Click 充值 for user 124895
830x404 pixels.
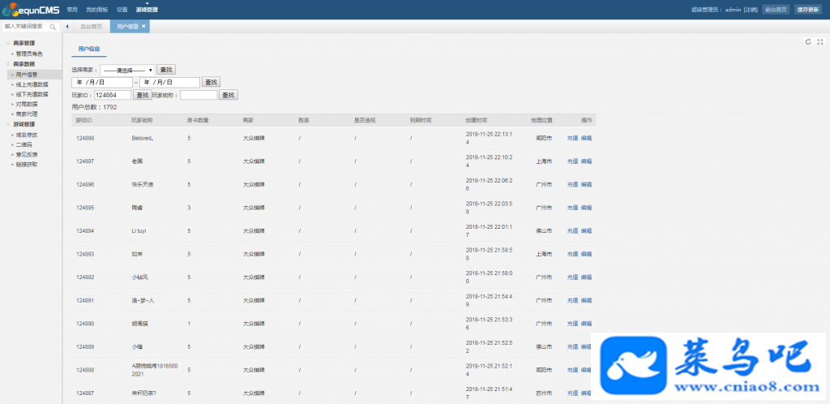(572, 208)
